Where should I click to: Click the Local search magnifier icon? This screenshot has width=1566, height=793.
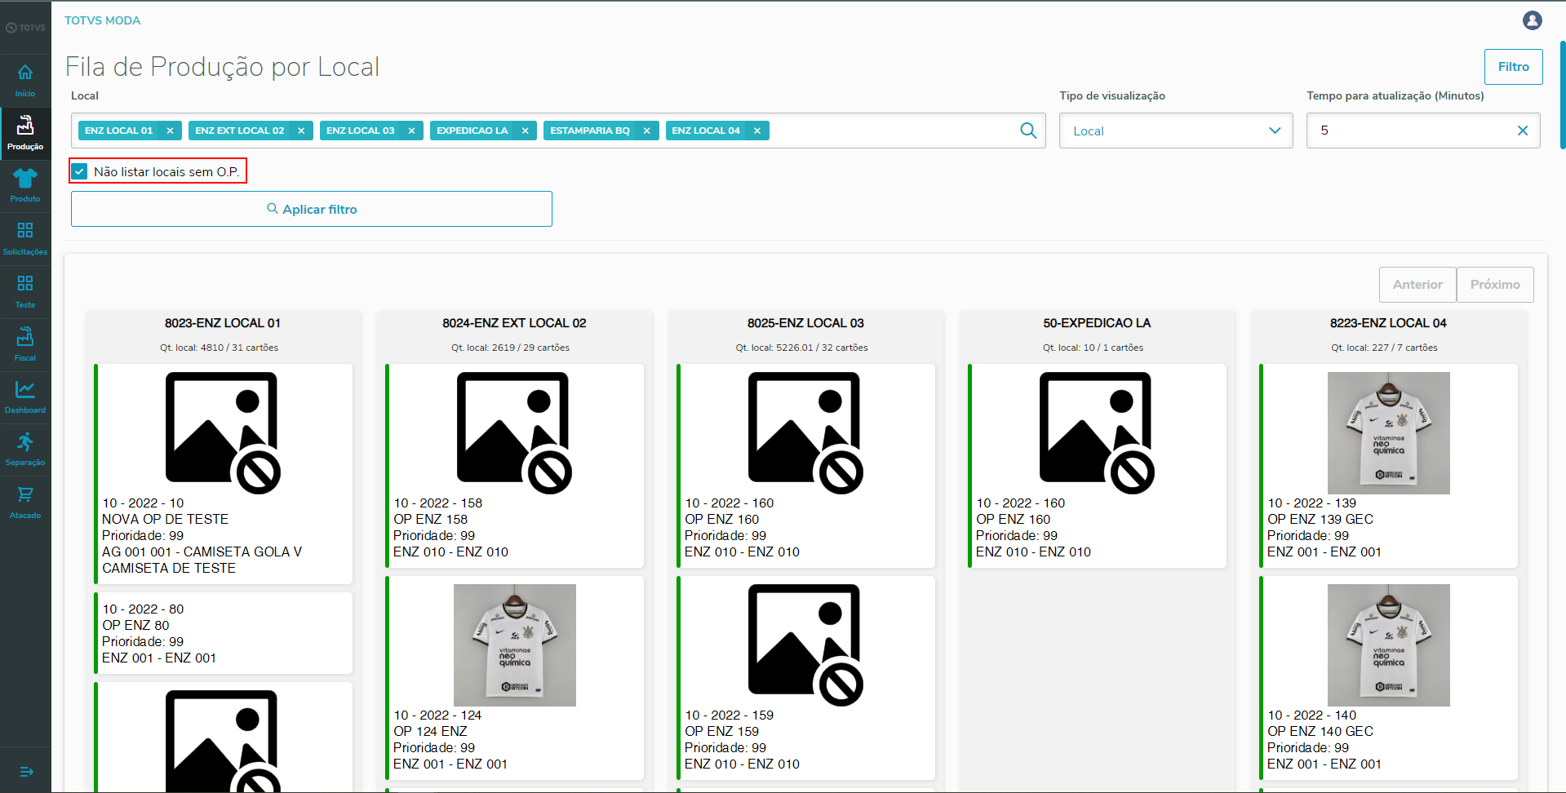point(1028,131)
